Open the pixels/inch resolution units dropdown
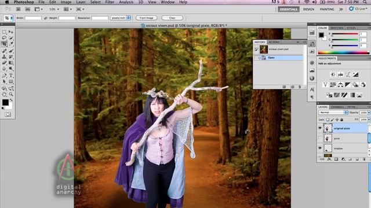This screenshot has width=371, height=208. (x=121, y=18)
